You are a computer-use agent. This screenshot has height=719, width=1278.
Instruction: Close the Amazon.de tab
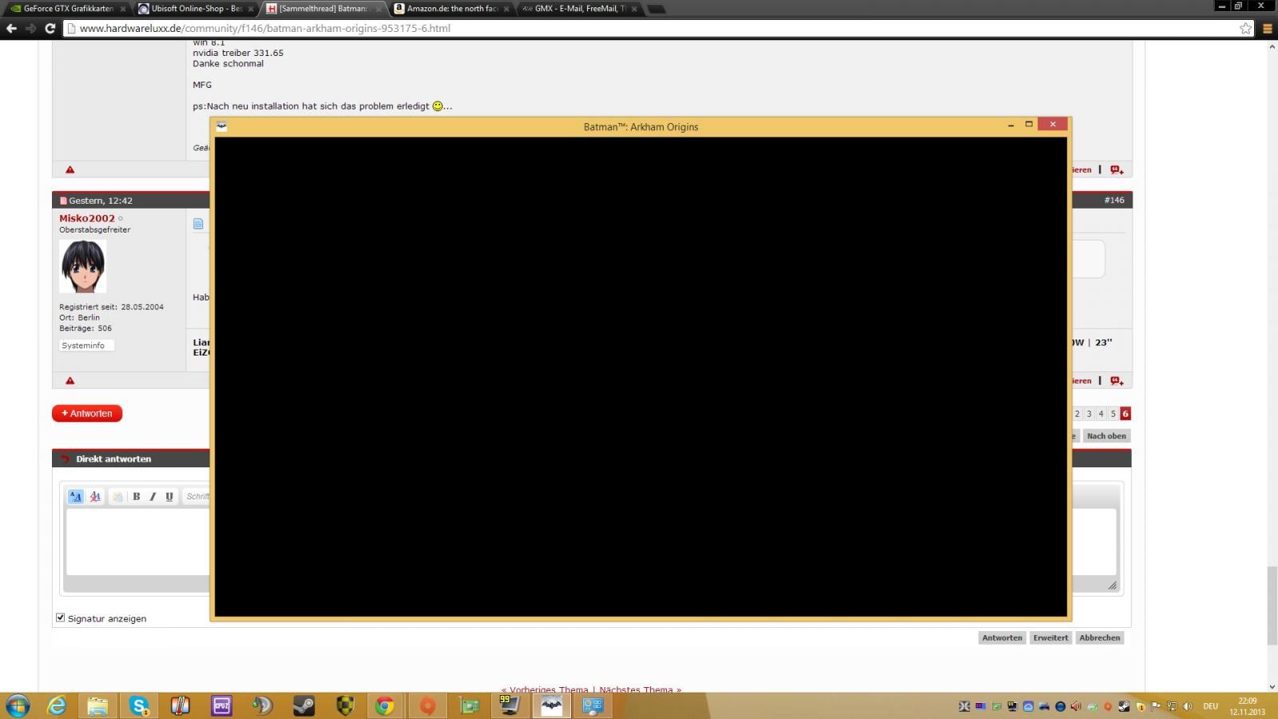(506, 9)
